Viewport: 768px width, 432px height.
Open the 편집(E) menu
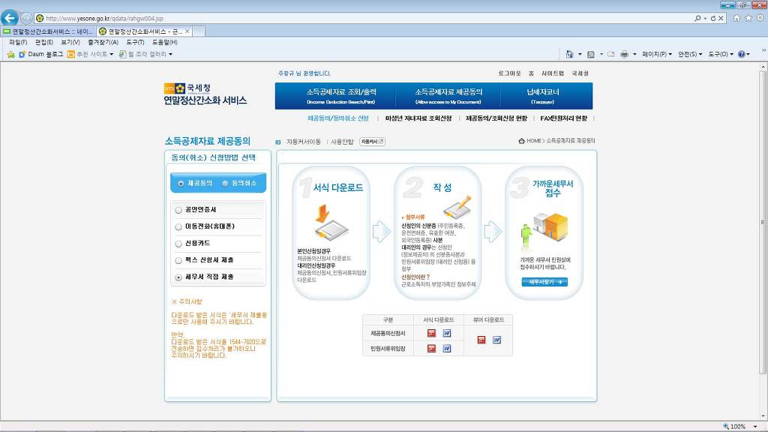click(44, 43)
